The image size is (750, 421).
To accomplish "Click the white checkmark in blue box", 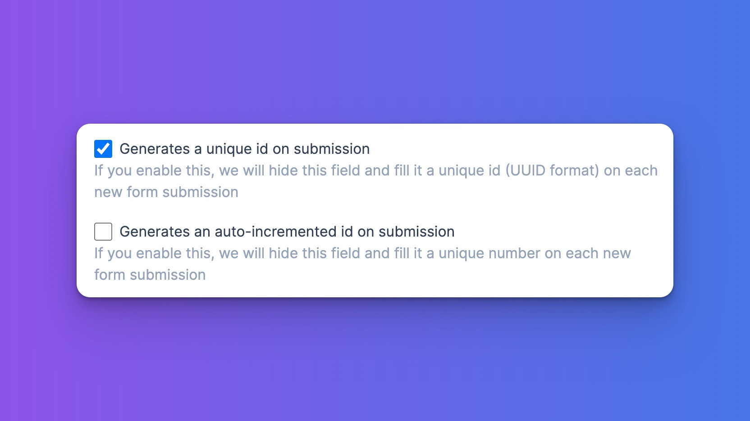I will tap(103, 149).
